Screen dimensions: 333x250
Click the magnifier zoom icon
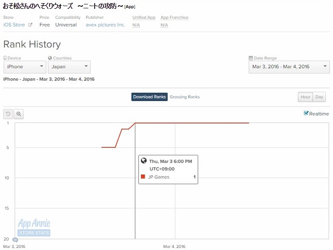coord(19,114)
